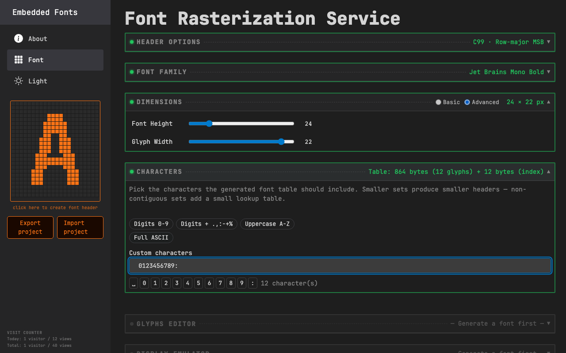Select the Uppercase A-Z preset
This screenshot has width=566, height=353.
tap(267, 224)
